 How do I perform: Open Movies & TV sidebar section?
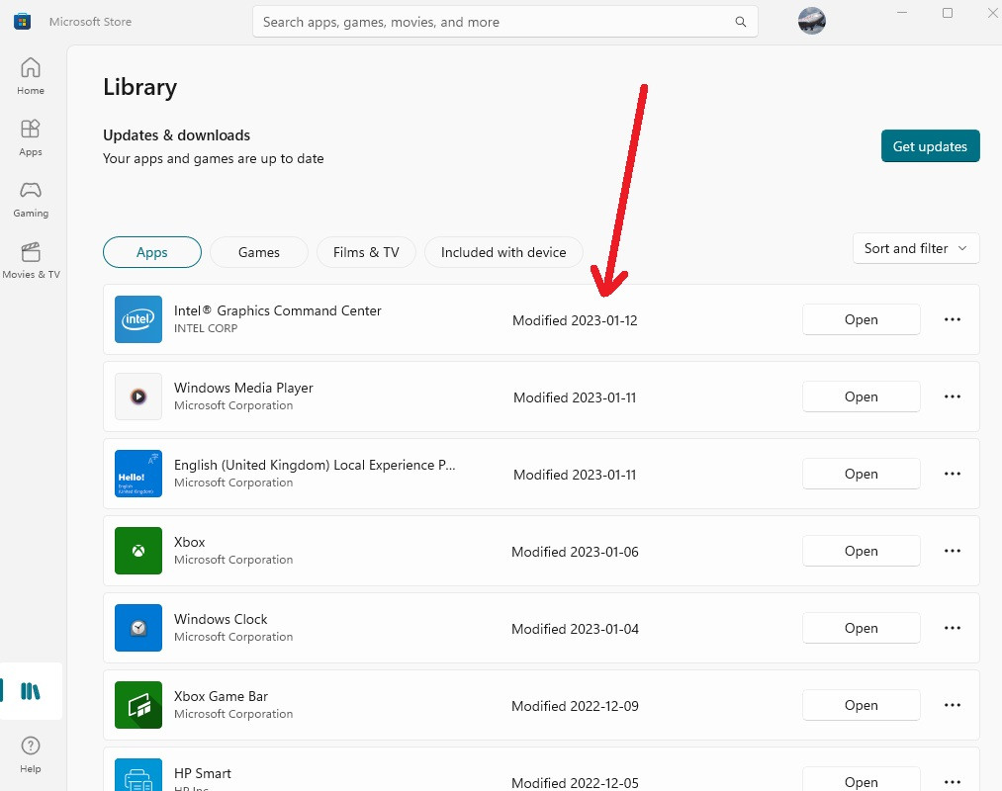31,261
